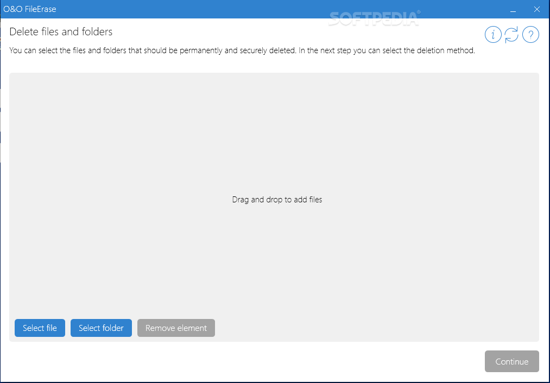The width and height of the screenshot is (550, 383).
Task: Close the O&O FileErase window
Action: (536, 9)
